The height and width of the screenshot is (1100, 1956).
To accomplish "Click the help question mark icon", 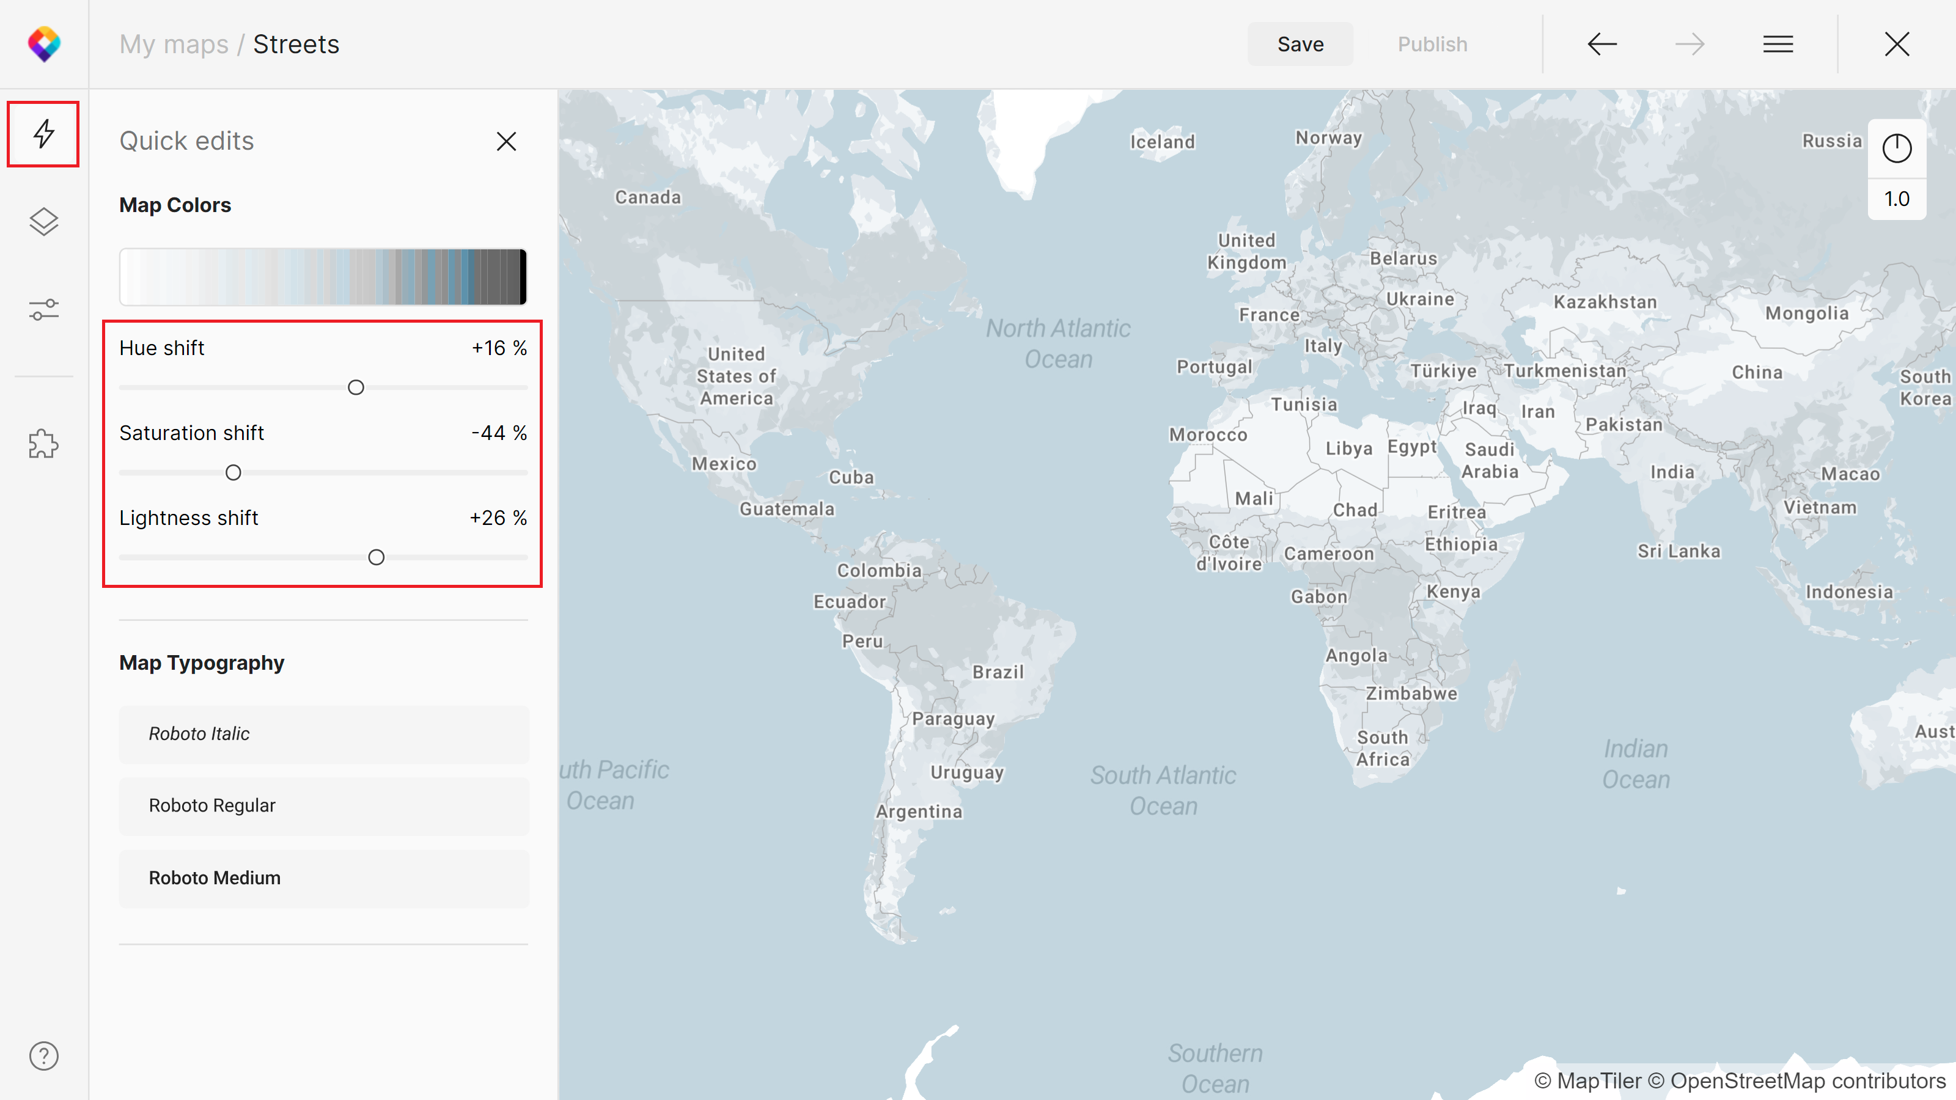I will tap(43, 1055).
